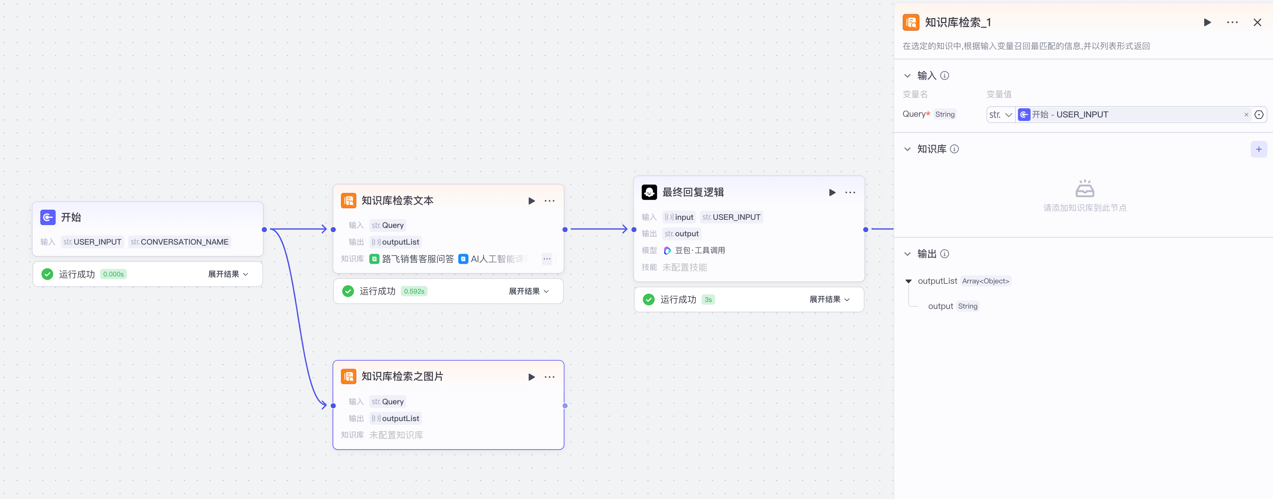Close the 知识库检索_1 side panel
The width and height of the screenshot is (1273, 499).
1257,22
